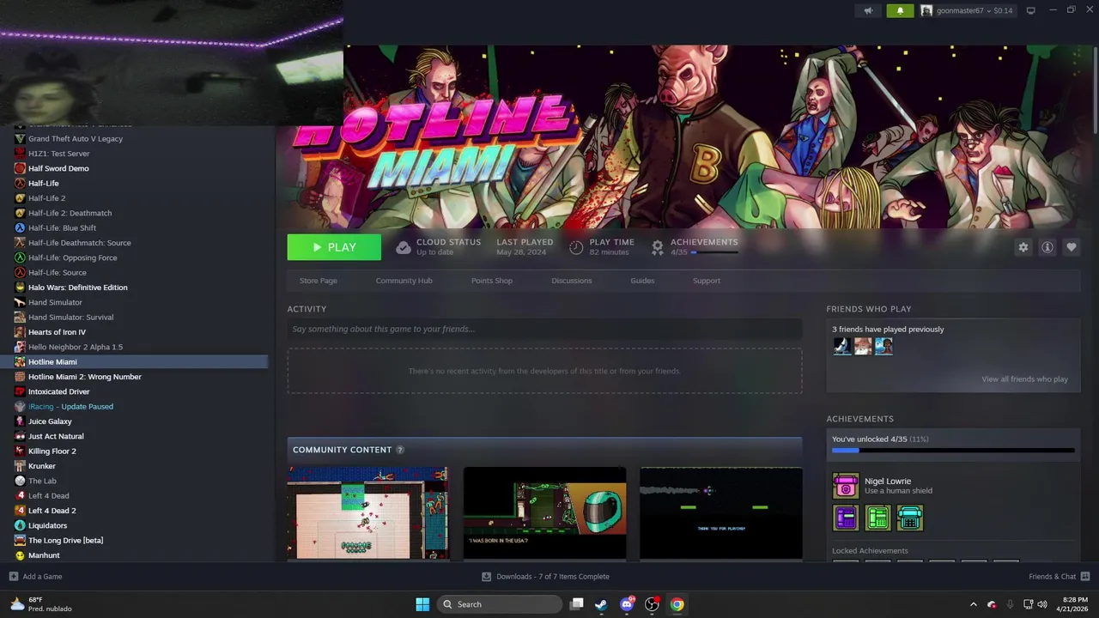Click Juice Galaxy game icon in list

tap(20, 421)
